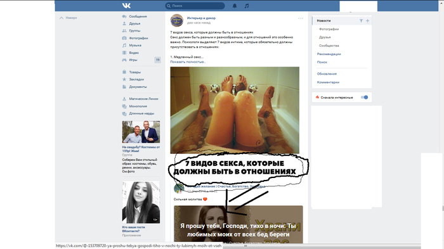Open Закладки star icon in sidebar

click(124, 79)
